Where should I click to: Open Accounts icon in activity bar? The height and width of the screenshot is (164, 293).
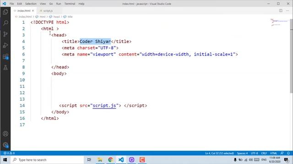pos(5,133)
